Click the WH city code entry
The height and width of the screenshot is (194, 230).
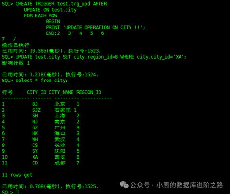35,139
